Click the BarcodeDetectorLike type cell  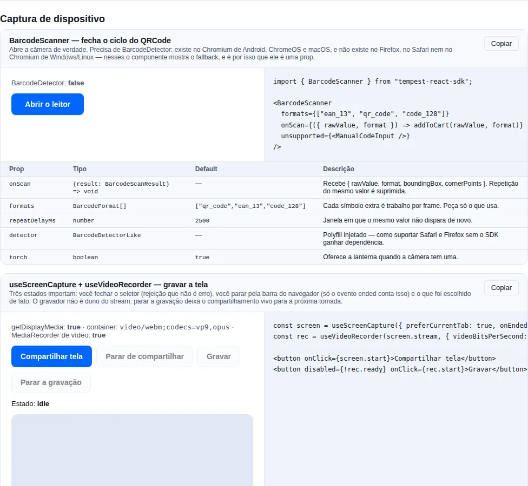coord(107,235)
